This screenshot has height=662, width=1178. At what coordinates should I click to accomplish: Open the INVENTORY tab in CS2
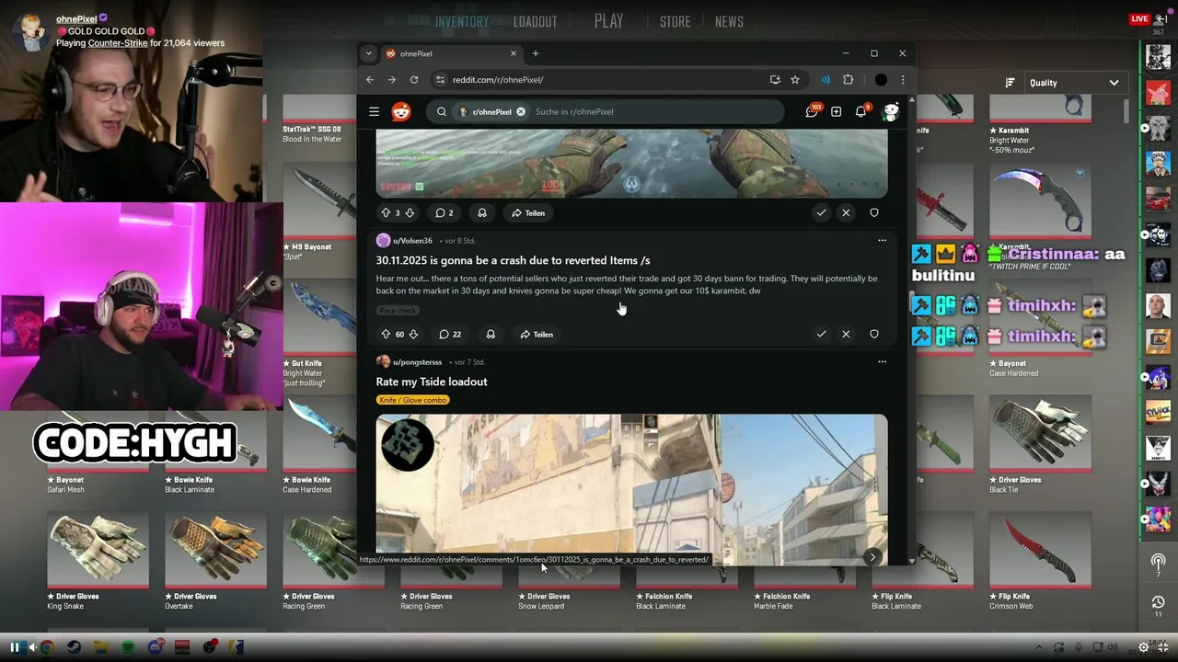click(462, 22)
